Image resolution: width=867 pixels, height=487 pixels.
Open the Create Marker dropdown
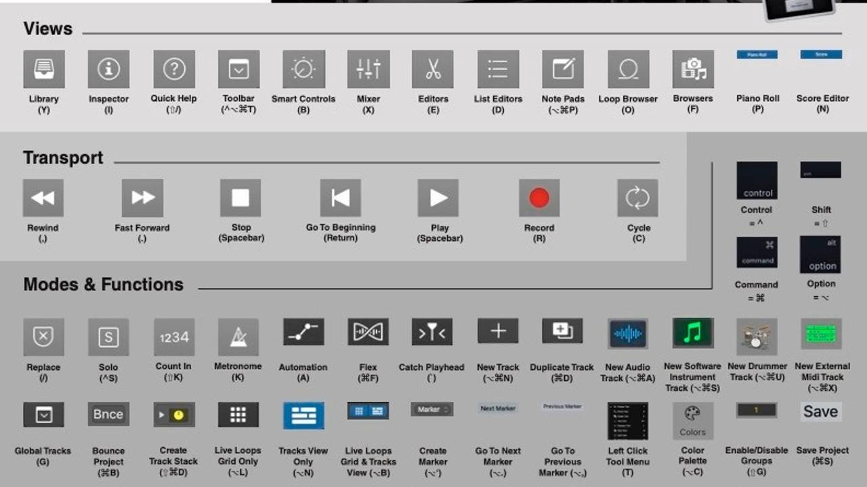pos(432,409)
